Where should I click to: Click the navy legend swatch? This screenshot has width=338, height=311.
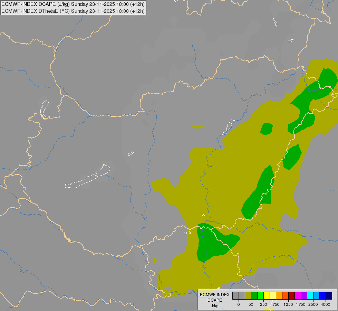click(x=329, y=295)
